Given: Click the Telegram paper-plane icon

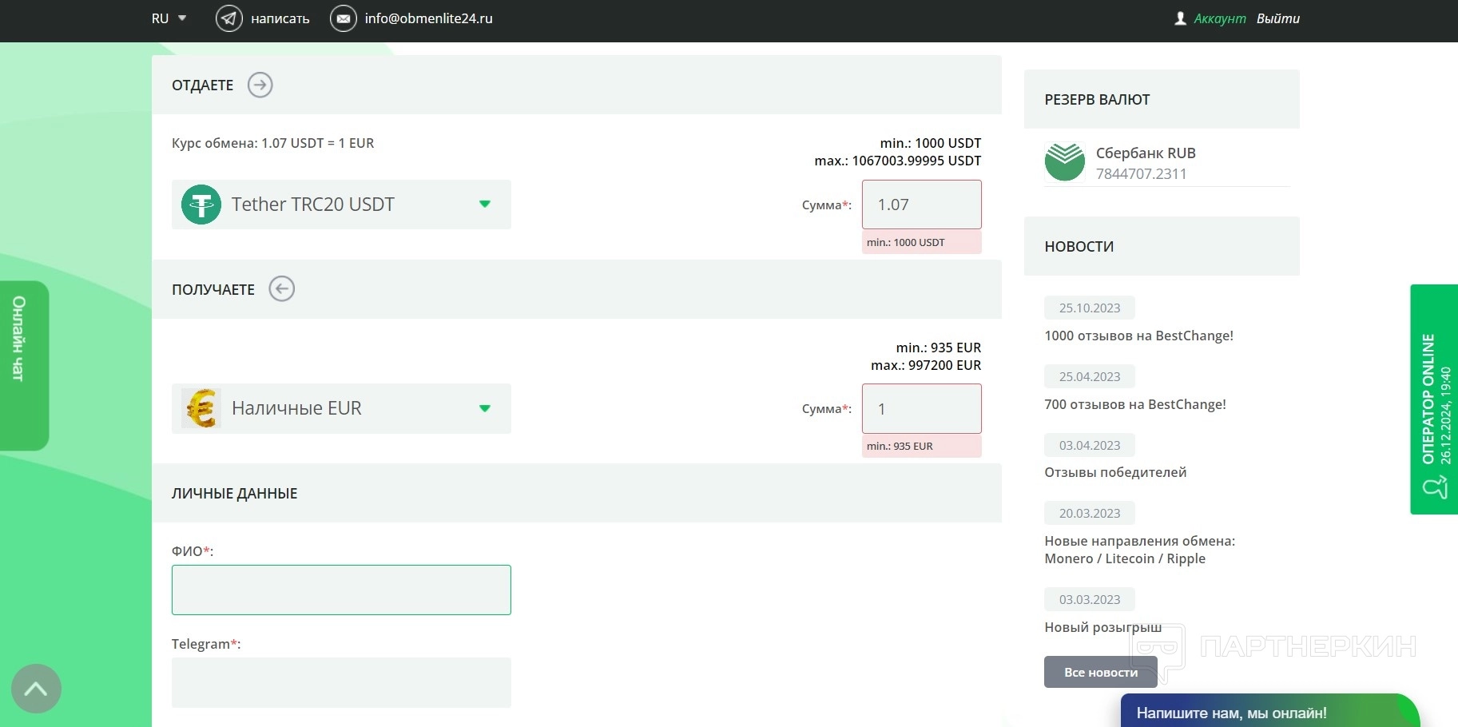Looking at the screenshot, I should pos(229,18).
